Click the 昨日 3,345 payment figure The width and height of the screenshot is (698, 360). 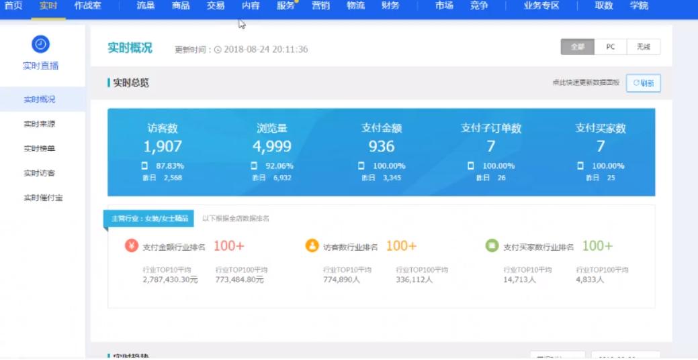tap(382, 178)
